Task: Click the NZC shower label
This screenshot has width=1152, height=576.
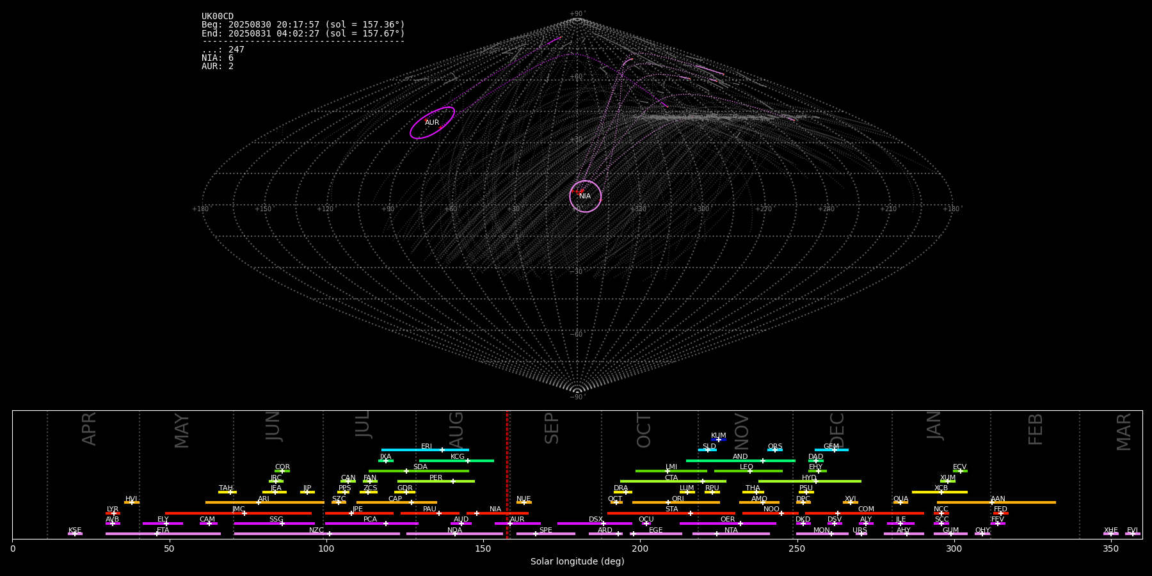Action: click(317, 530)
